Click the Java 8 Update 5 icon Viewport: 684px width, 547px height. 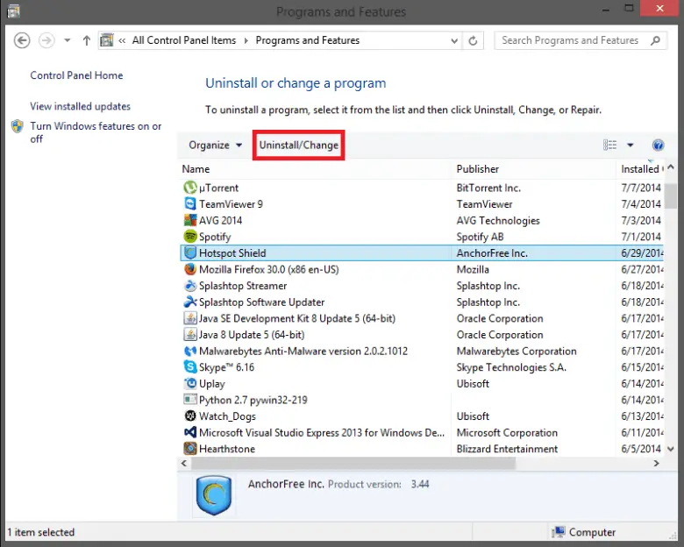point(190,335)
